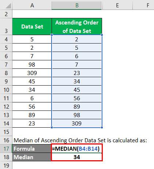This screenshot has height=169, width=154.
Task: Click cell B12 containing 89
Action: [77, 106]
